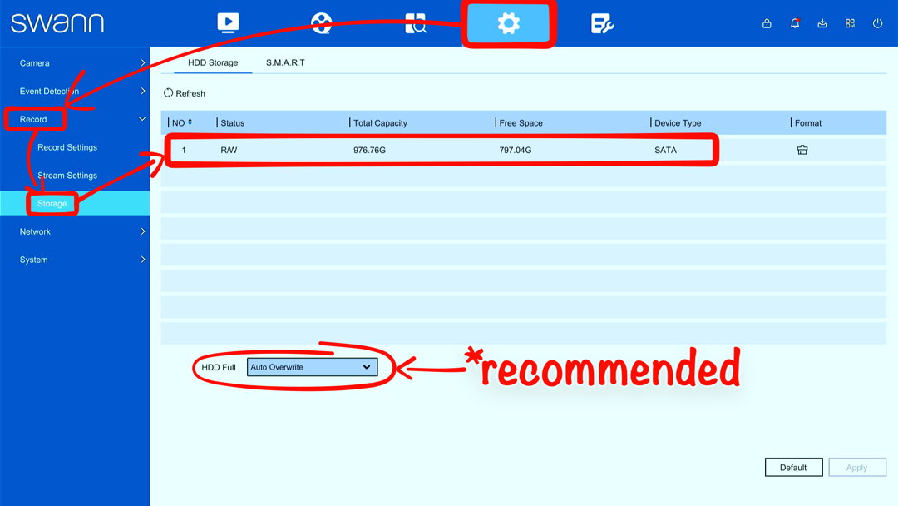Select the Storage submenu item
Viewport: 898px width, 506px height.
[x=52, y=203]
